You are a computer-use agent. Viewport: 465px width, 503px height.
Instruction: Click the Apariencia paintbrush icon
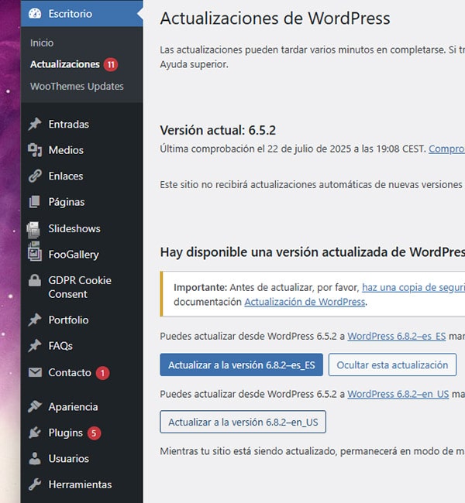coord(35,406)
